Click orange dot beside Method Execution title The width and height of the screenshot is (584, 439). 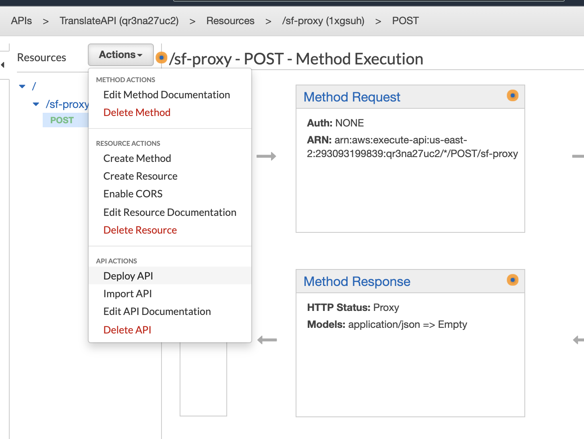[x=161, y=58]
